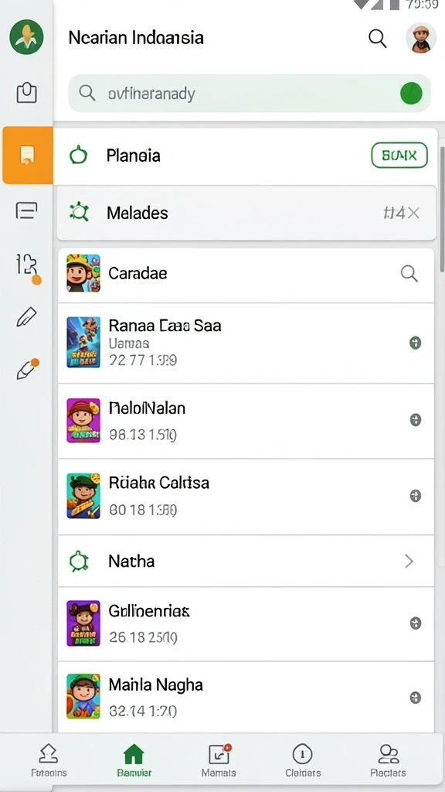Image resolution: width=445 pixels, height=792 pixels.
Task: Open the Placlats tab in the bottom navigation
Action: [388, 760]
